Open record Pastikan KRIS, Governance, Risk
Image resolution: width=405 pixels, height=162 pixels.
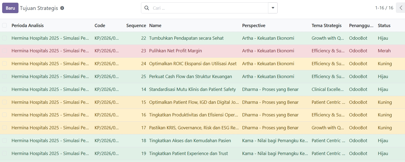194,128
